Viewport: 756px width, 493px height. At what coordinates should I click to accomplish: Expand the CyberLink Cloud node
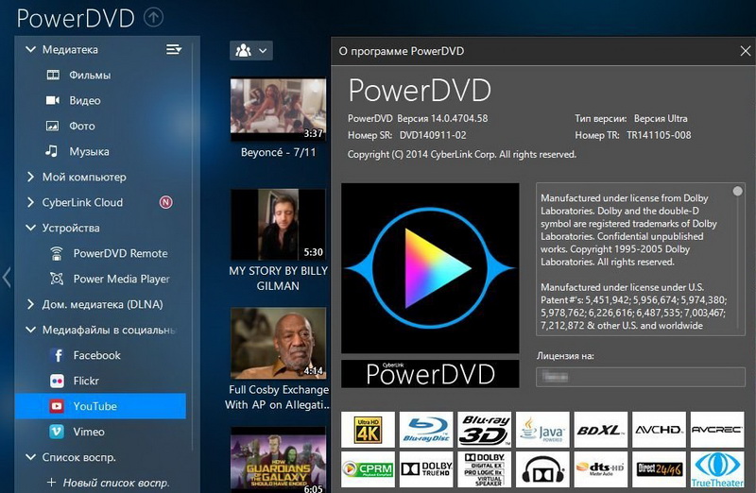tap(30, 202)
